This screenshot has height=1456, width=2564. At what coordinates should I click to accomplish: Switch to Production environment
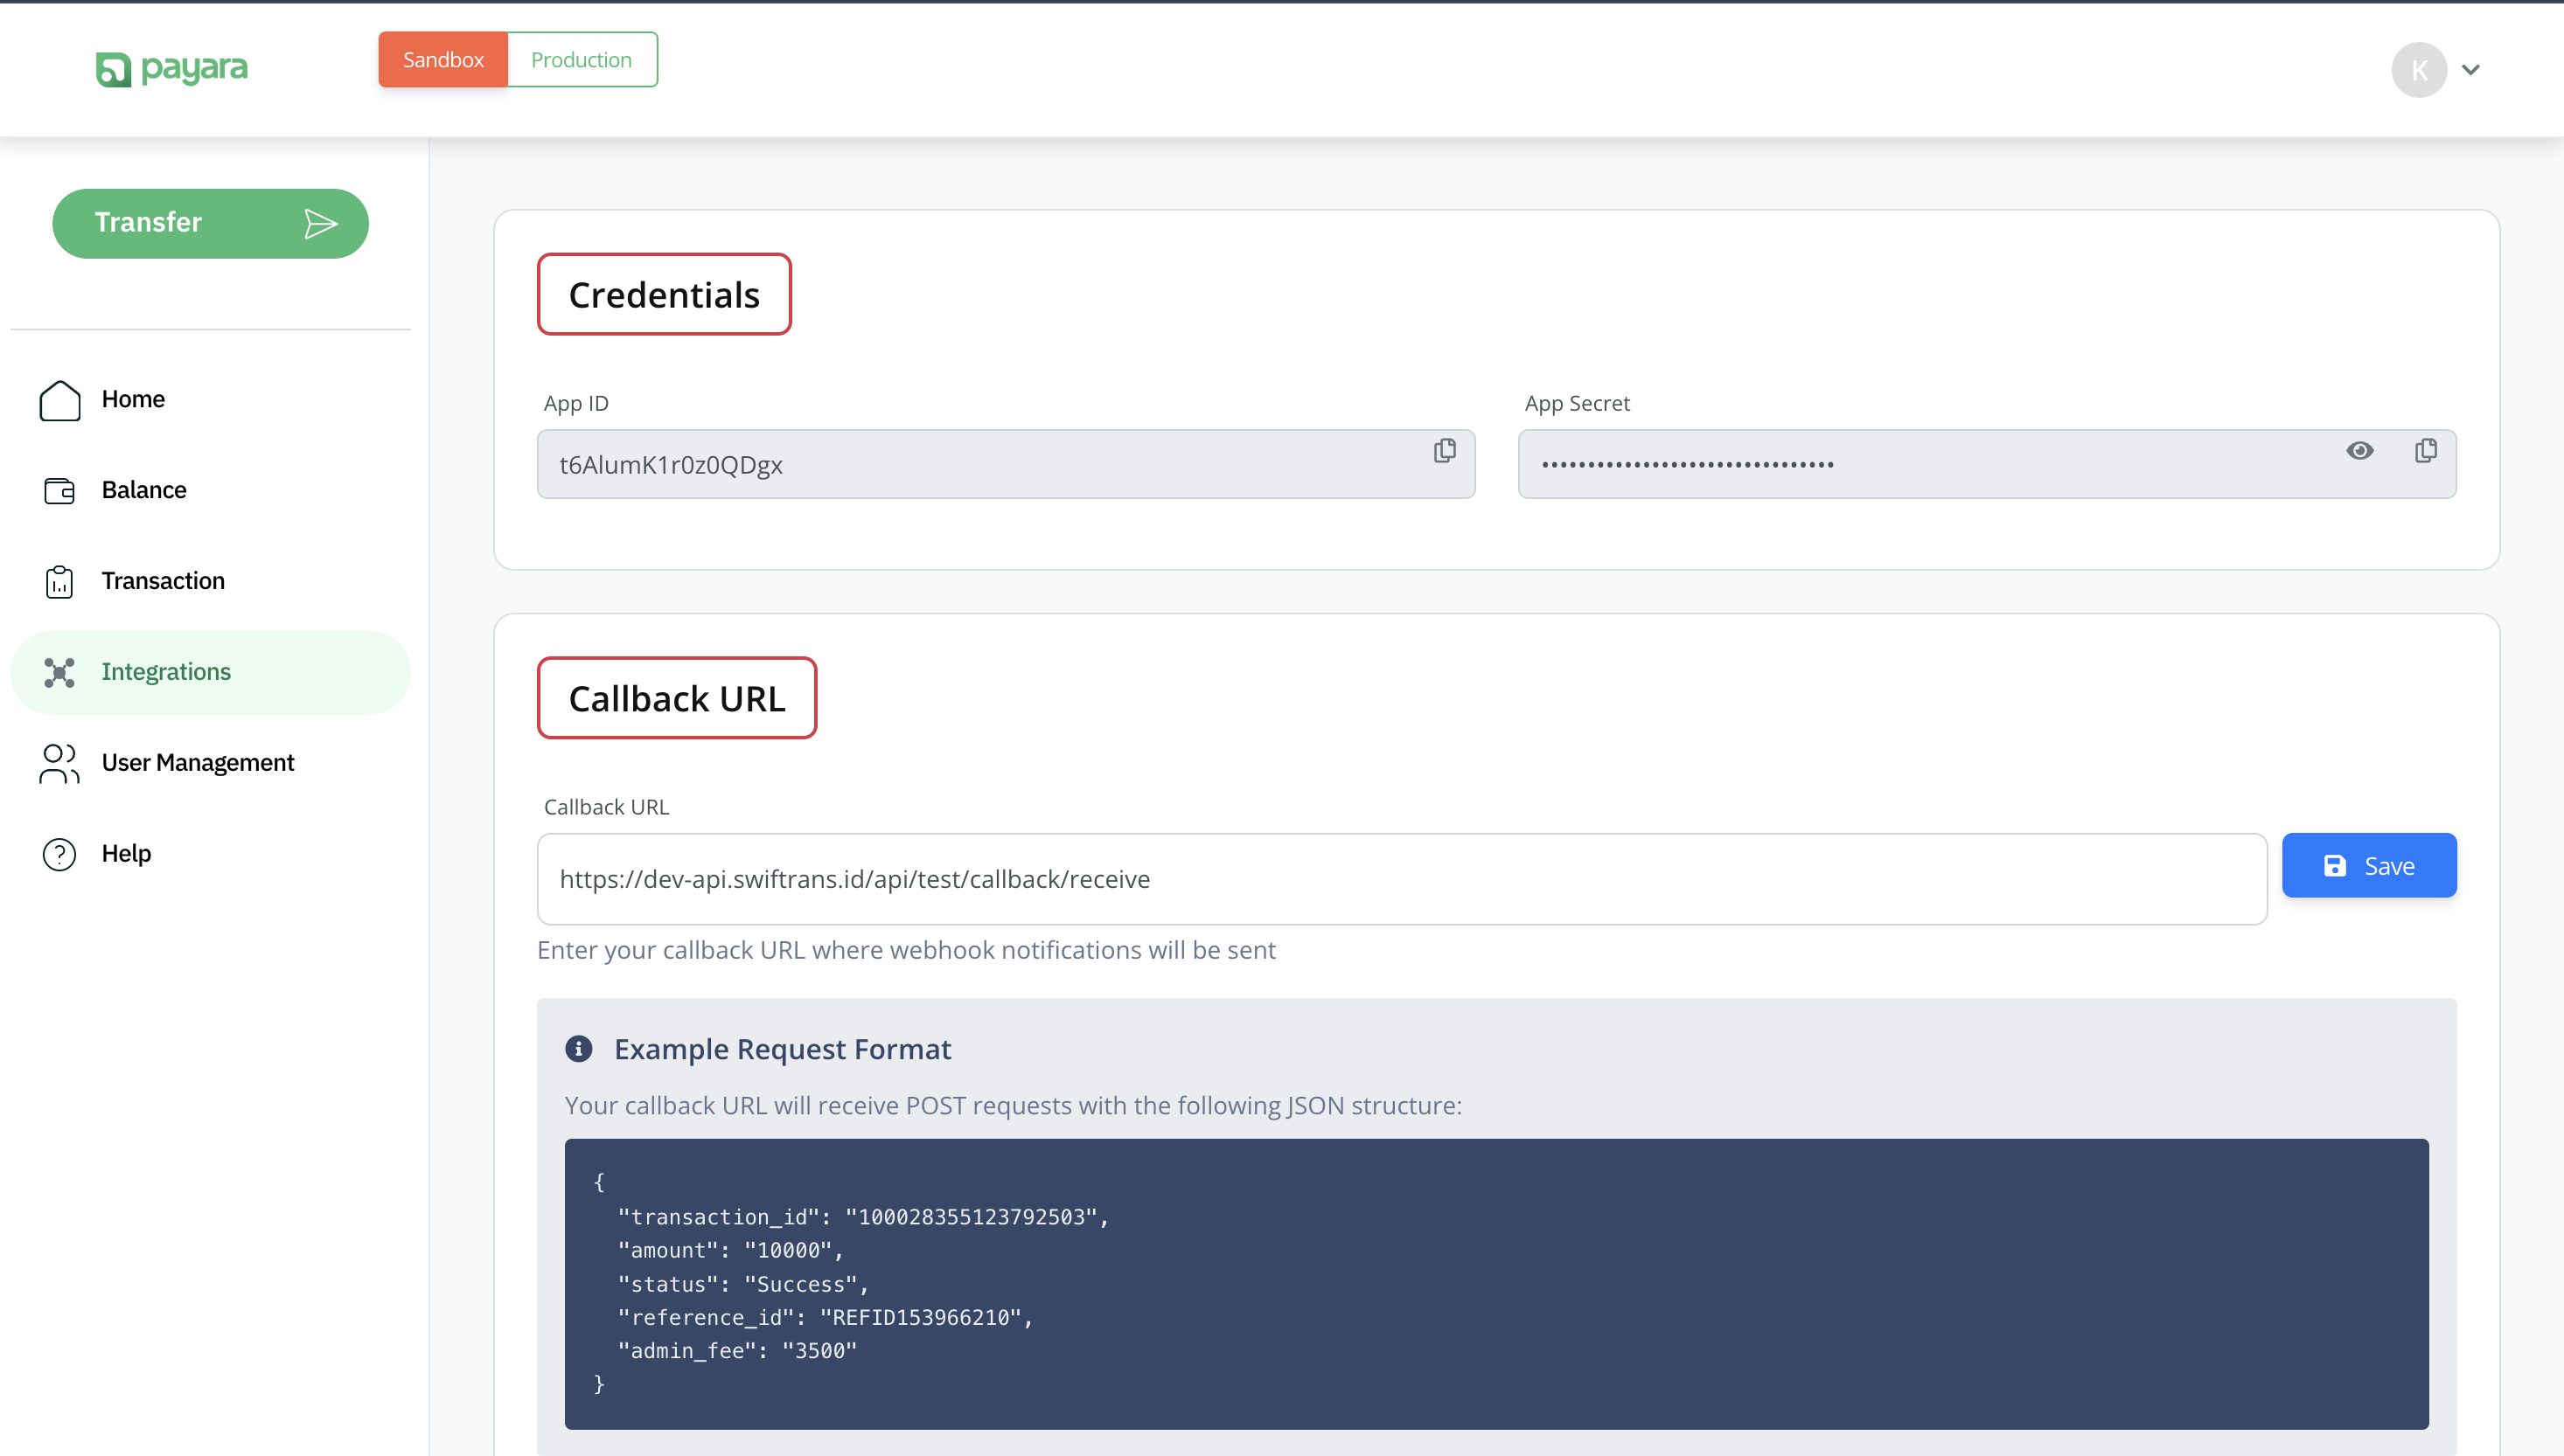582,59
